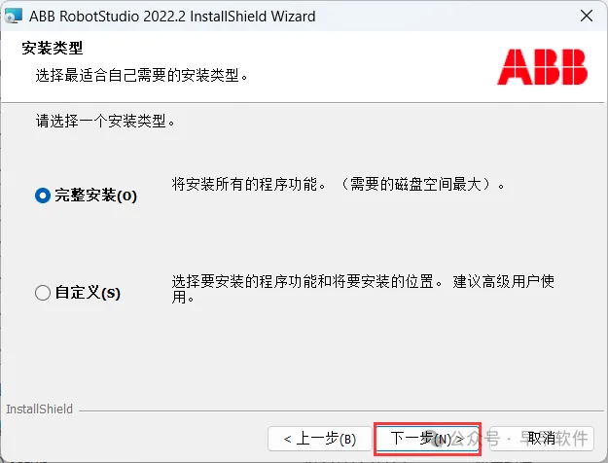The width and height of the screenshot is (608, 463).
Task: Click the description 选择要安装的程序功能和将要安装的位置
Action: (x=306, y=281)
